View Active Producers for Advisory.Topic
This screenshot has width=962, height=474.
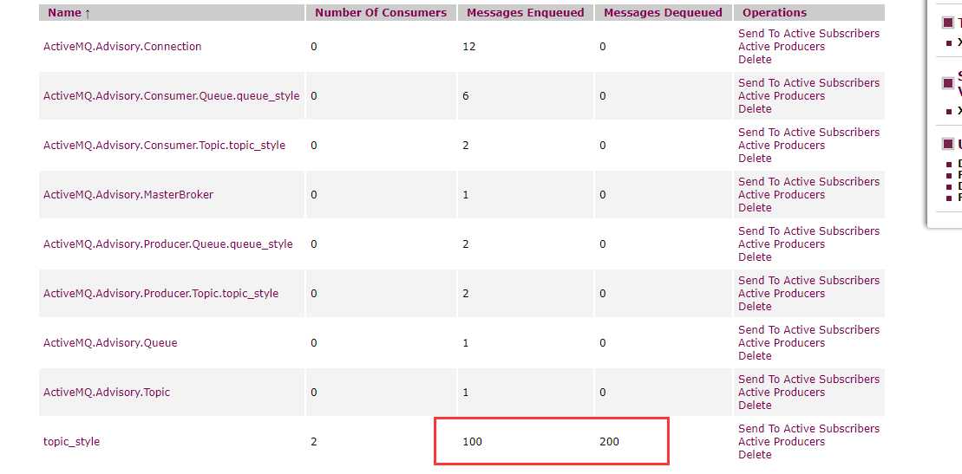tap(781, 392)
